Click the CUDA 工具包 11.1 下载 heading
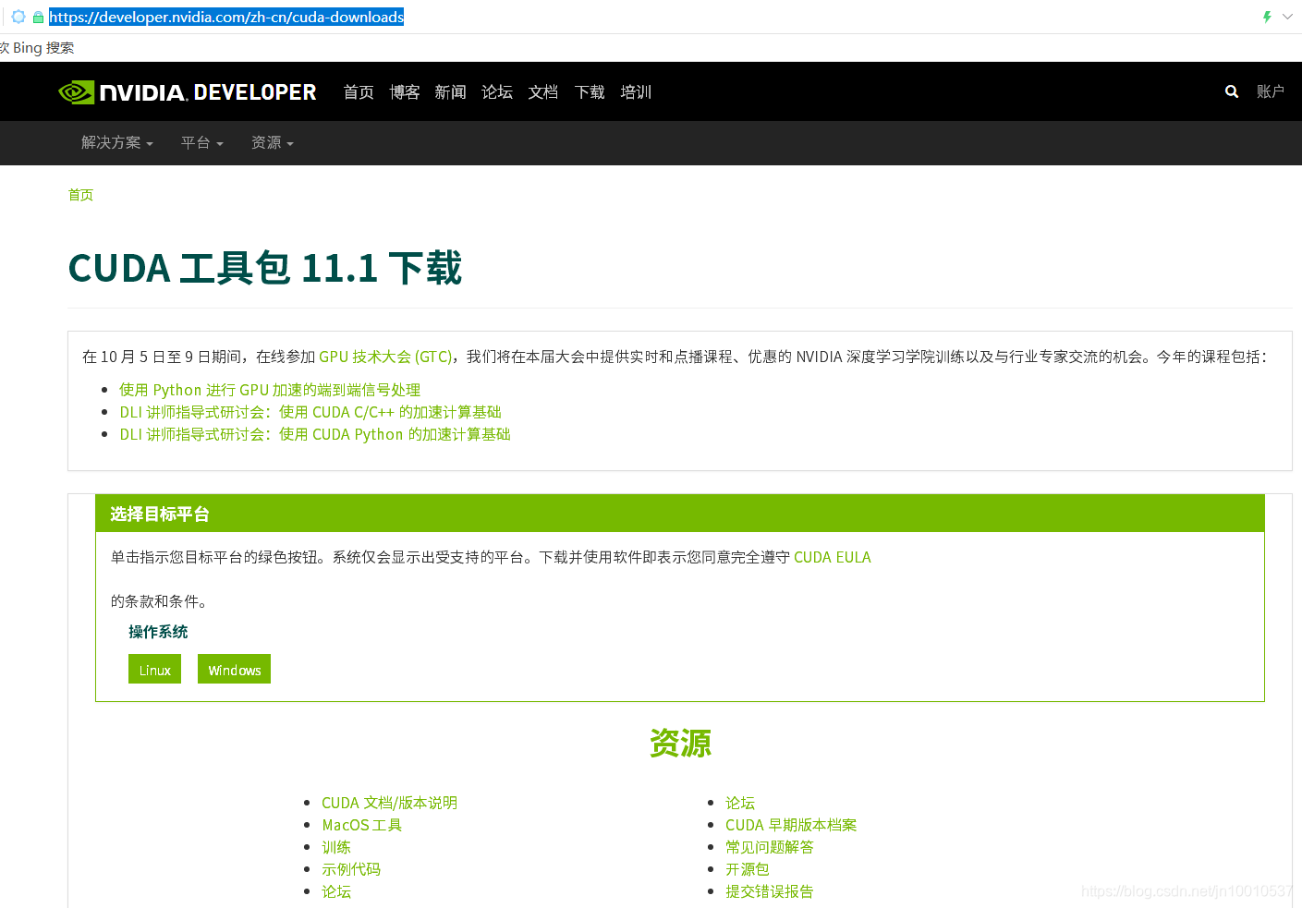Viewport: 1302px width, 908px height. [265, 269]
